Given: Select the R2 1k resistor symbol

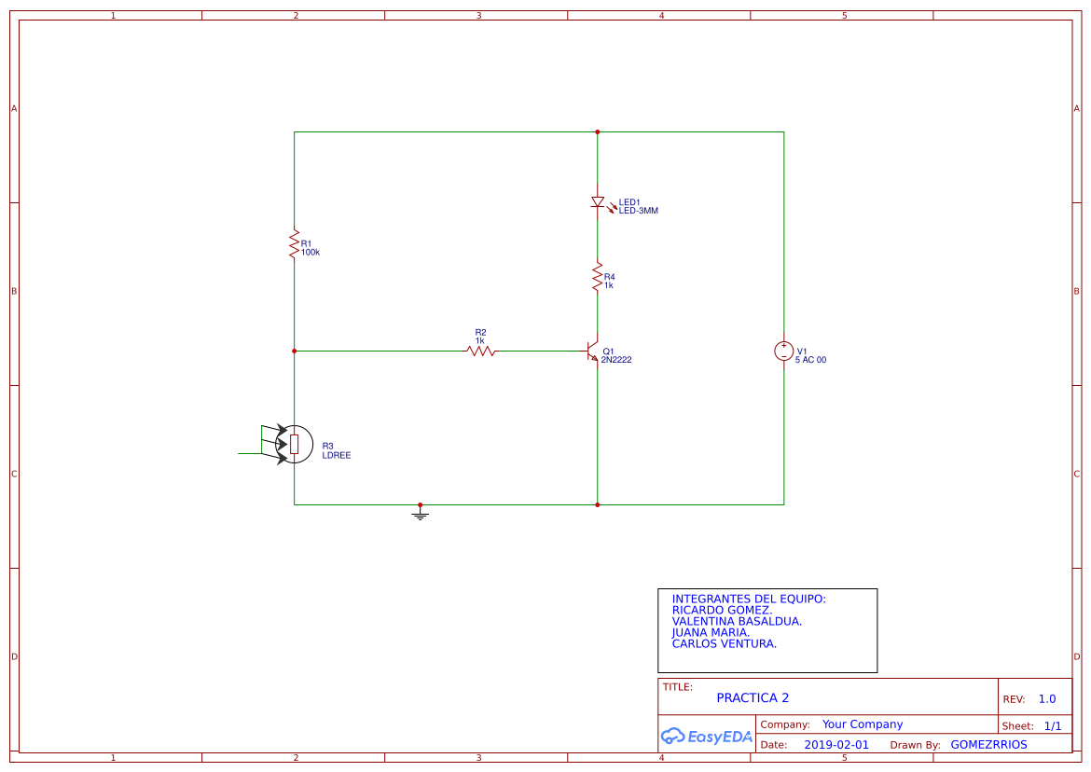Looking at the screenshot, I should (478, 352).
